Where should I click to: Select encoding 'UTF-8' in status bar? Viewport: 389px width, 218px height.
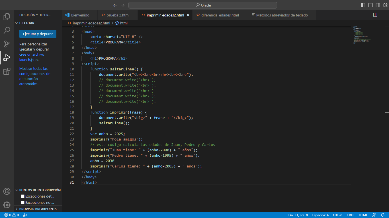(x=338, y=215)
